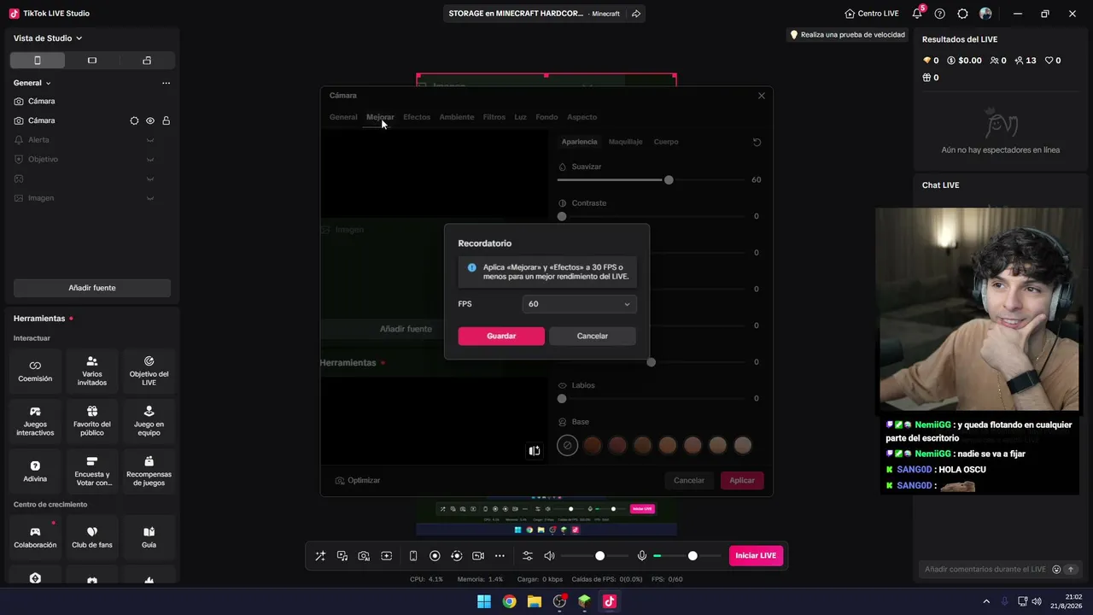Show the hidden Alerta source

pyautogui.click(x=150, y=140)
